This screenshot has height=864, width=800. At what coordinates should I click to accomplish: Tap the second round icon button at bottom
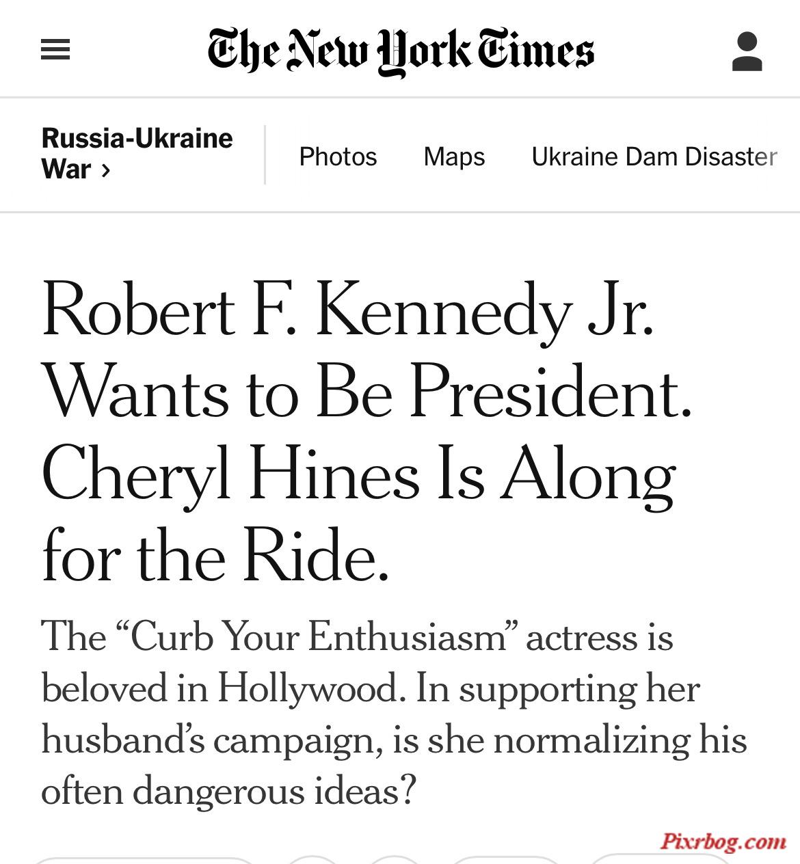tap(395, 860)
